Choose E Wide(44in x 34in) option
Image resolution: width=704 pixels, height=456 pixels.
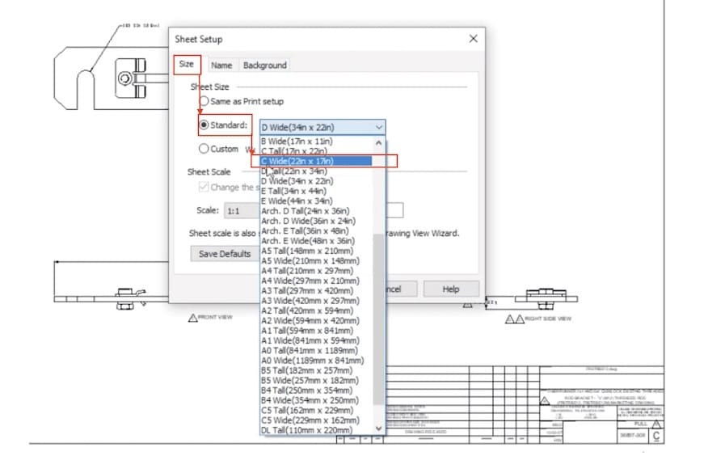coord(316,201)
